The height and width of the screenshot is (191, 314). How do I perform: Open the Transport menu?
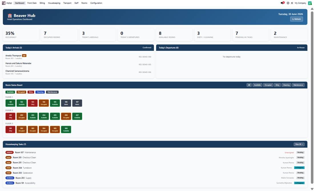click(67, 3)
